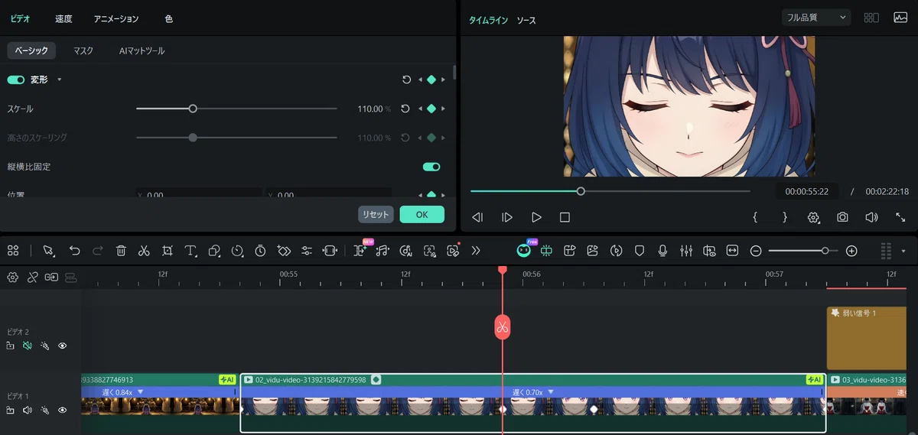Toggle the スケール keyframe diamond
The height and width of the screenshot is (435, 918).
pyautogui.click(x=431, y=109)
